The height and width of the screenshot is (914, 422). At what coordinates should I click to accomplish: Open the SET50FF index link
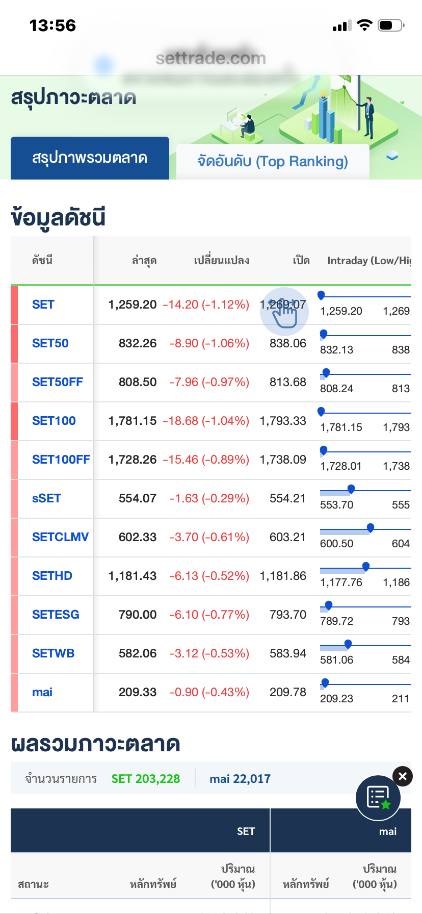(58, 382)
